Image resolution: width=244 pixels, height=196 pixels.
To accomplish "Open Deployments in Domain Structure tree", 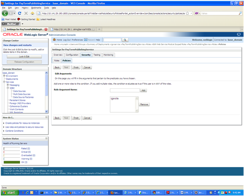I will click(12, 79).
